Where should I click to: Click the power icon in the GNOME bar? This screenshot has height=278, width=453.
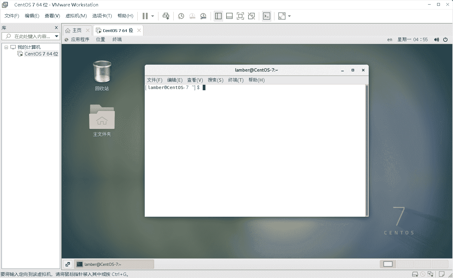point(445,40)
